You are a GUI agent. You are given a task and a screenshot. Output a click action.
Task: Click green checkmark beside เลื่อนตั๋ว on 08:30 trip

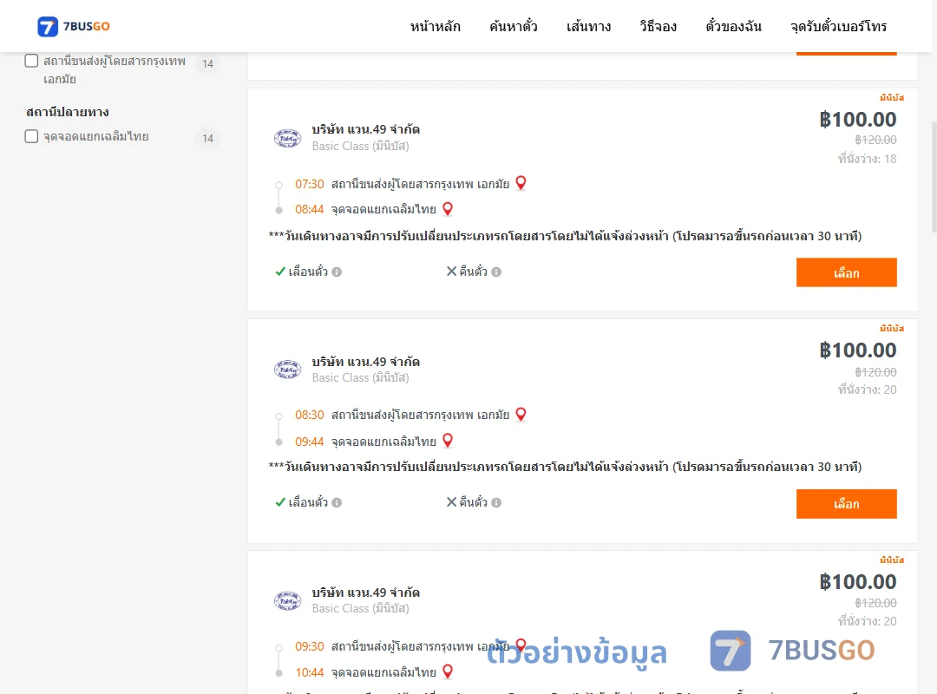280,502
